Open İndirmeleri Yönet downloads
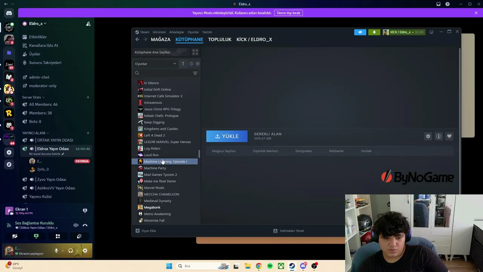 tap(289, 231)
